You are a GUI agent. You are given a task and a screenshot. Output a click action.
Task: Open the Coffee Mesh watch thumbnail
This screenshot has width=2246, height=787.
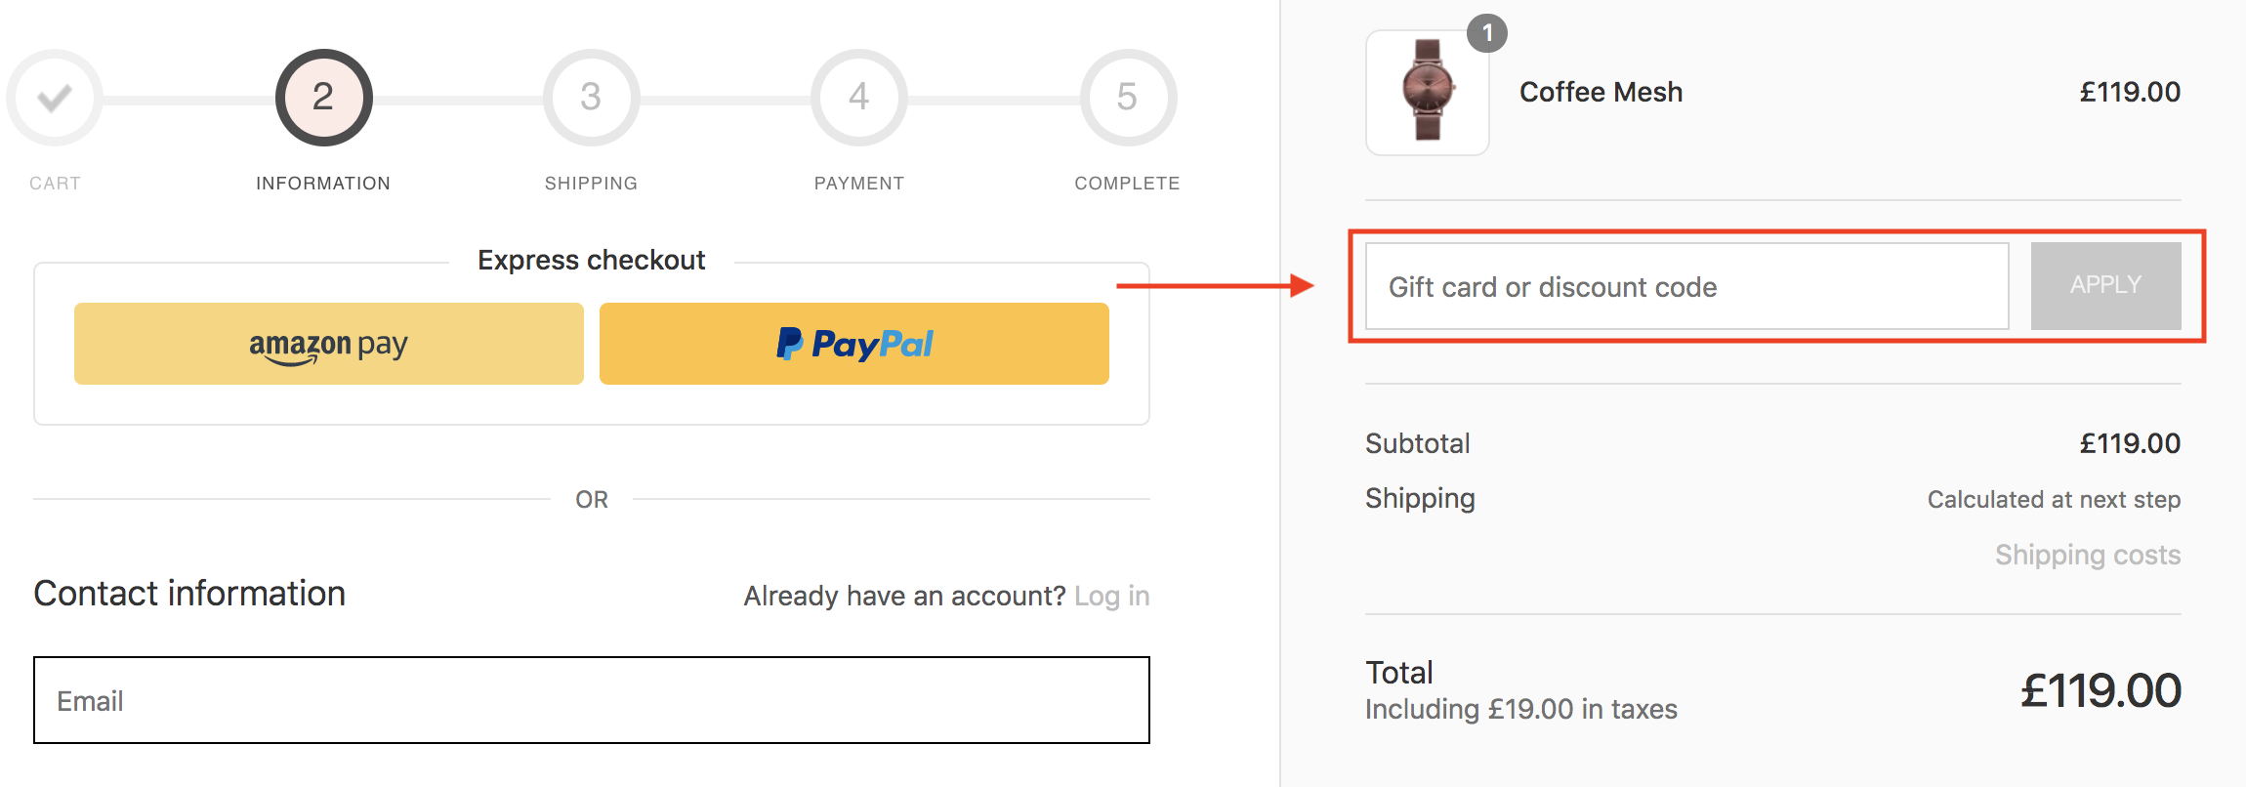(x=1428, y=93)
